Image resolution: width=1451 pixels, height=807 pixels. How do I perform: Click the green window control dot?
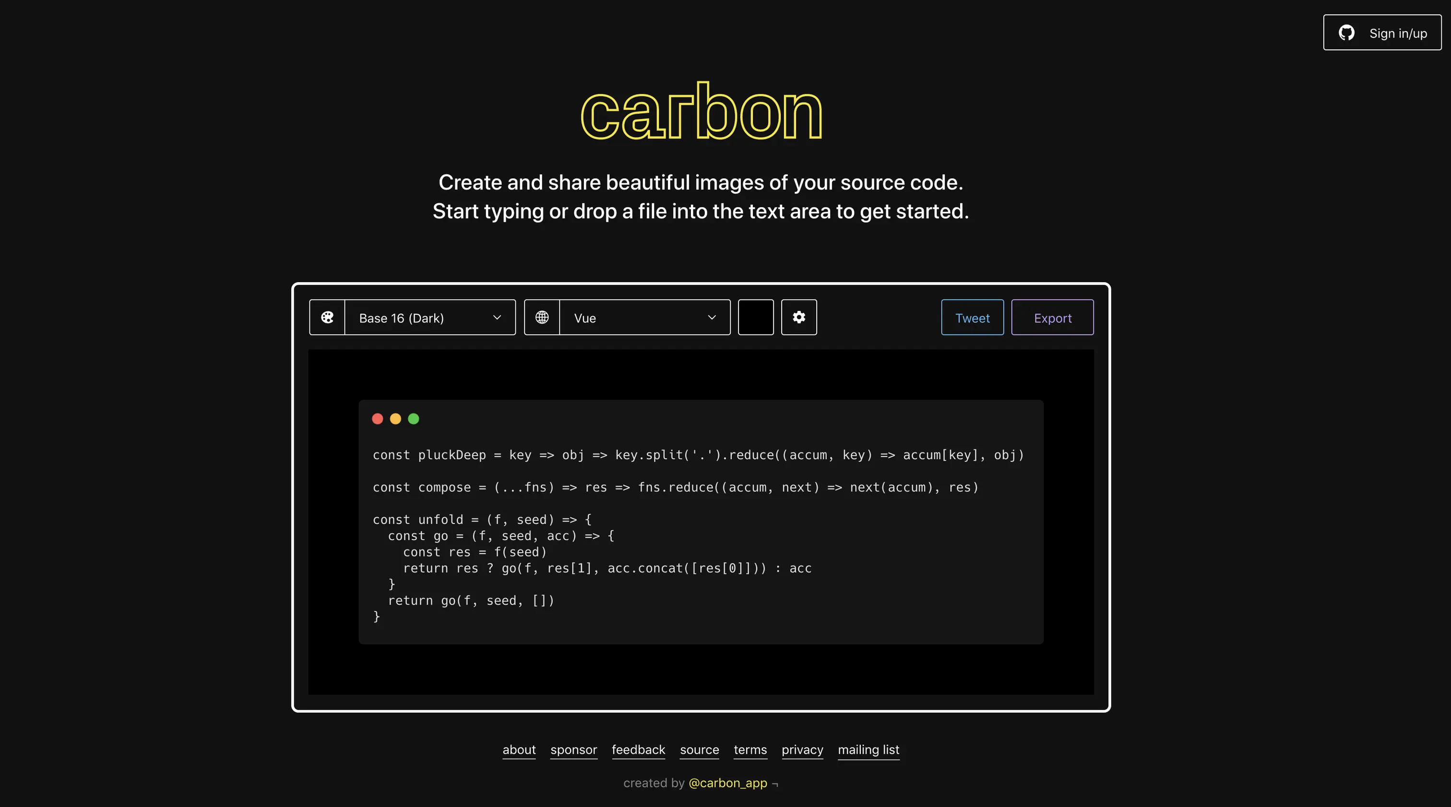click(x=414, y=419)
